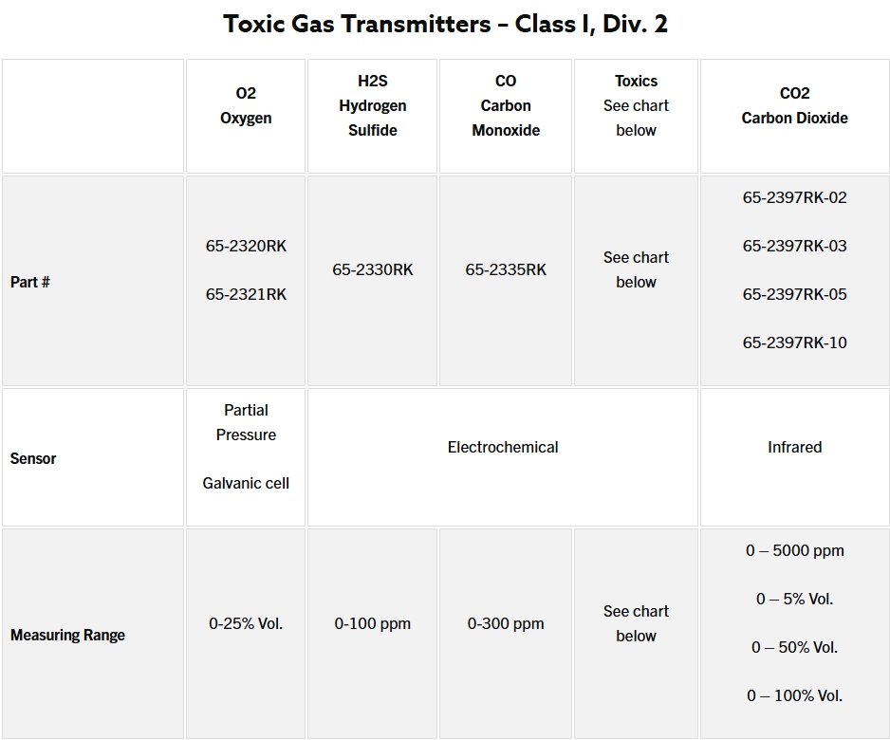Select part number 65-2320RK
This screenshot has height=740, width=890.
pyautogui.click(x=246, y=246)
